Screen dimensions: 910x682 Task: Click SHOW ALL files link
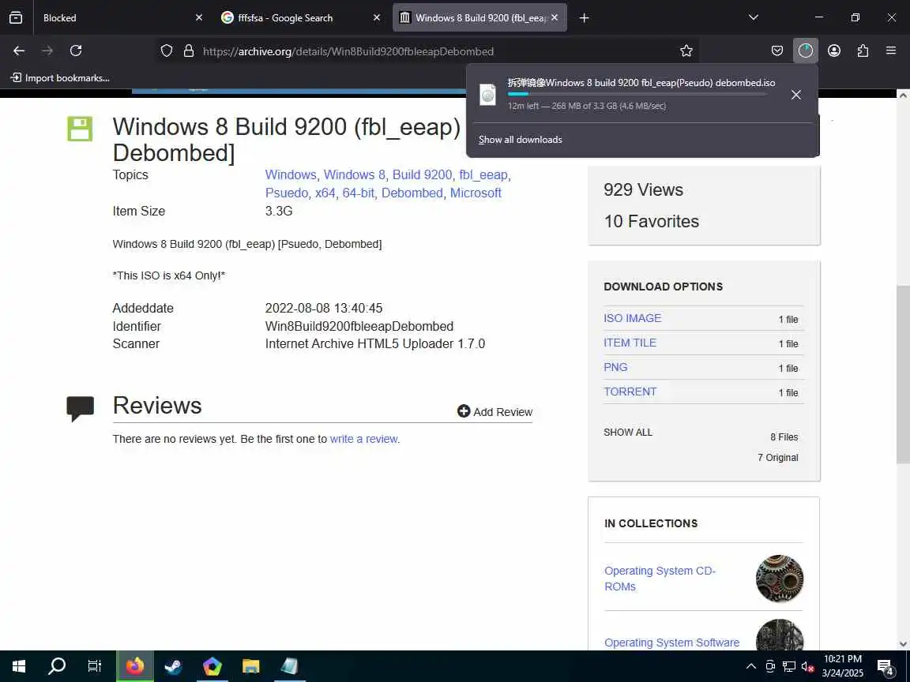628,433
